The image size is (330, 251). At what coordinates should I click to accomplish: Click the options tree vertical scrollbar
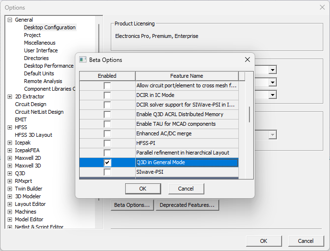pyautogui.click(x=99, y=112)
